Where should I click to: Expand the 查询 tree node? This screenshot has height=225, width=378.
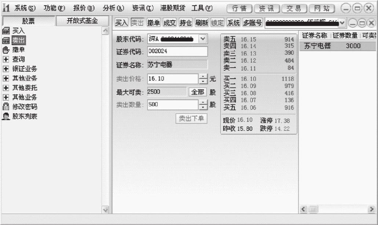tap(6, 59)
